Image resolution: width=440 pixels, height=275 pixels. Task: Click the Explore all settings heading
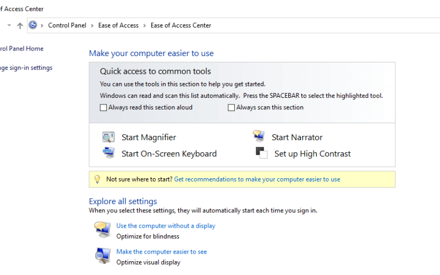123,201
